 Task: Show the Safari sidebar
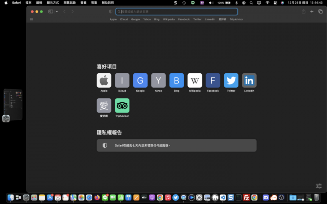[x=51, y=11]
